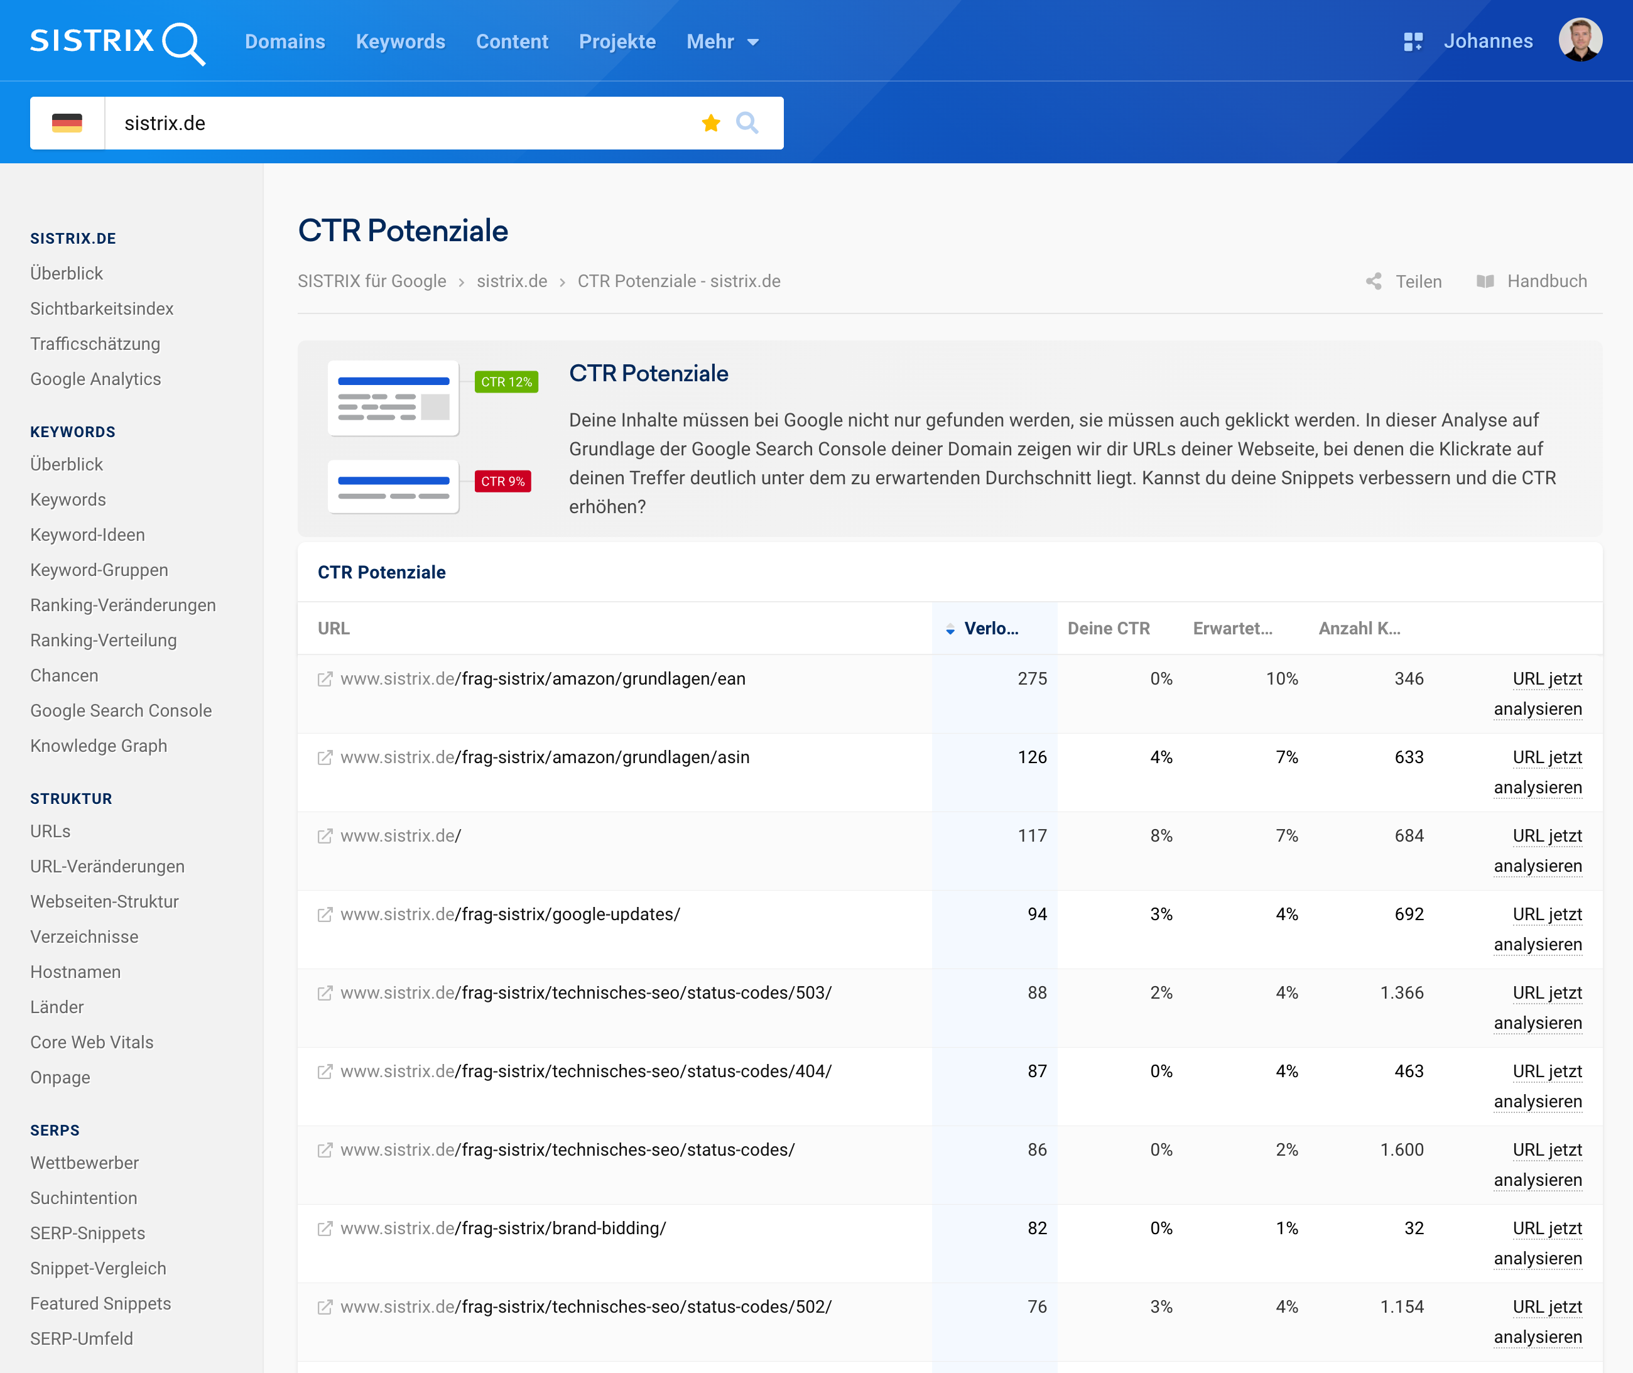Open the Handbuch book icon
This screenshot has width=1633, height=1373.
click(1485, 282)
